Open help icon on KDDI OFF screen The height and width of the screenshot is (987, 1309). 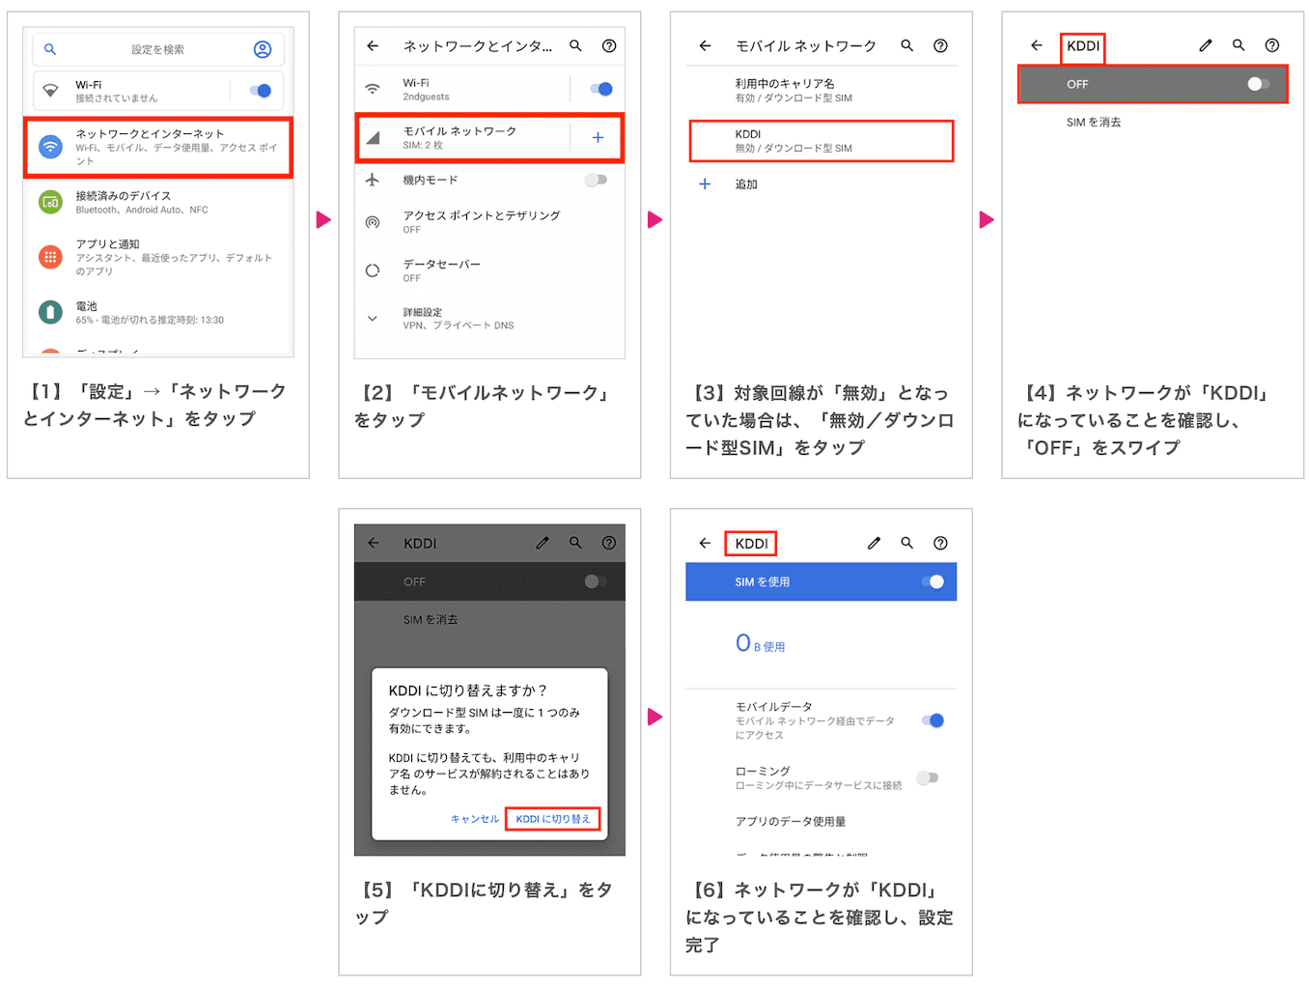(1272, 45)
